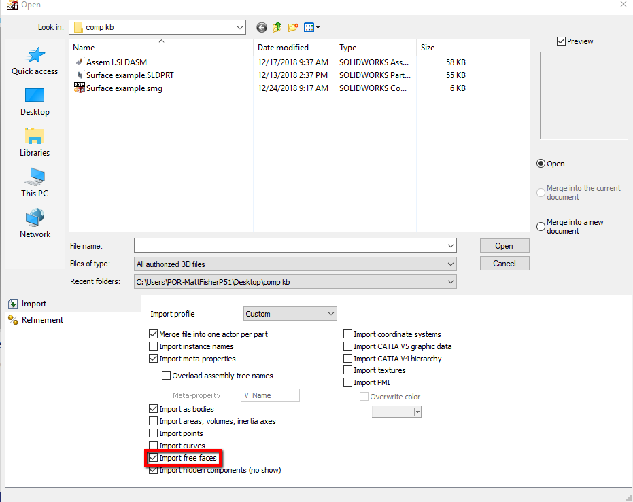The height and width of the screenshot is (502, 633).
Task: Click SOLIDWORKS Part... type cell
Action: click(x=375, y=75)
